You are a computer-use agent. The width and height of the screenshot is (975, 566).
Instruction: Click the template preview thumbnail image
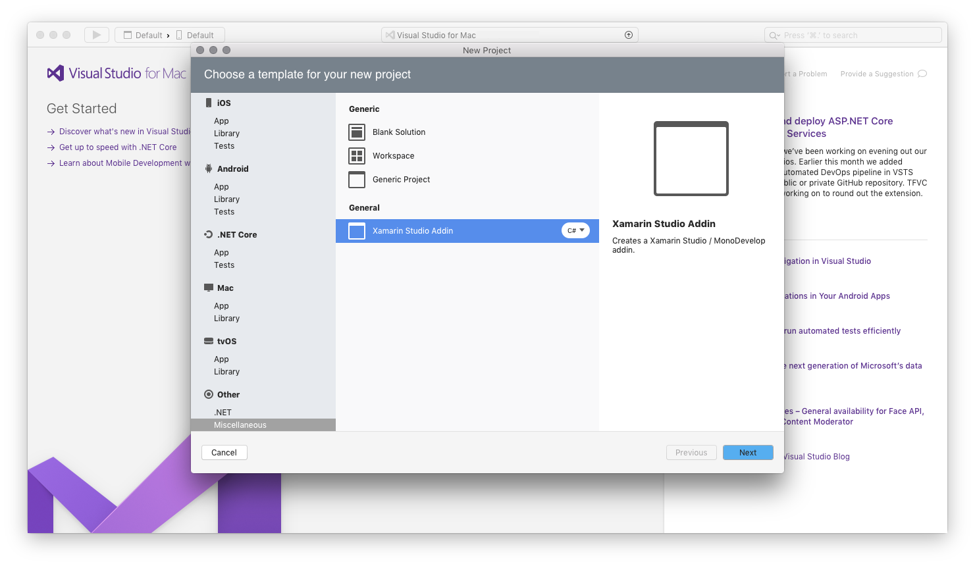click(691, 159)
